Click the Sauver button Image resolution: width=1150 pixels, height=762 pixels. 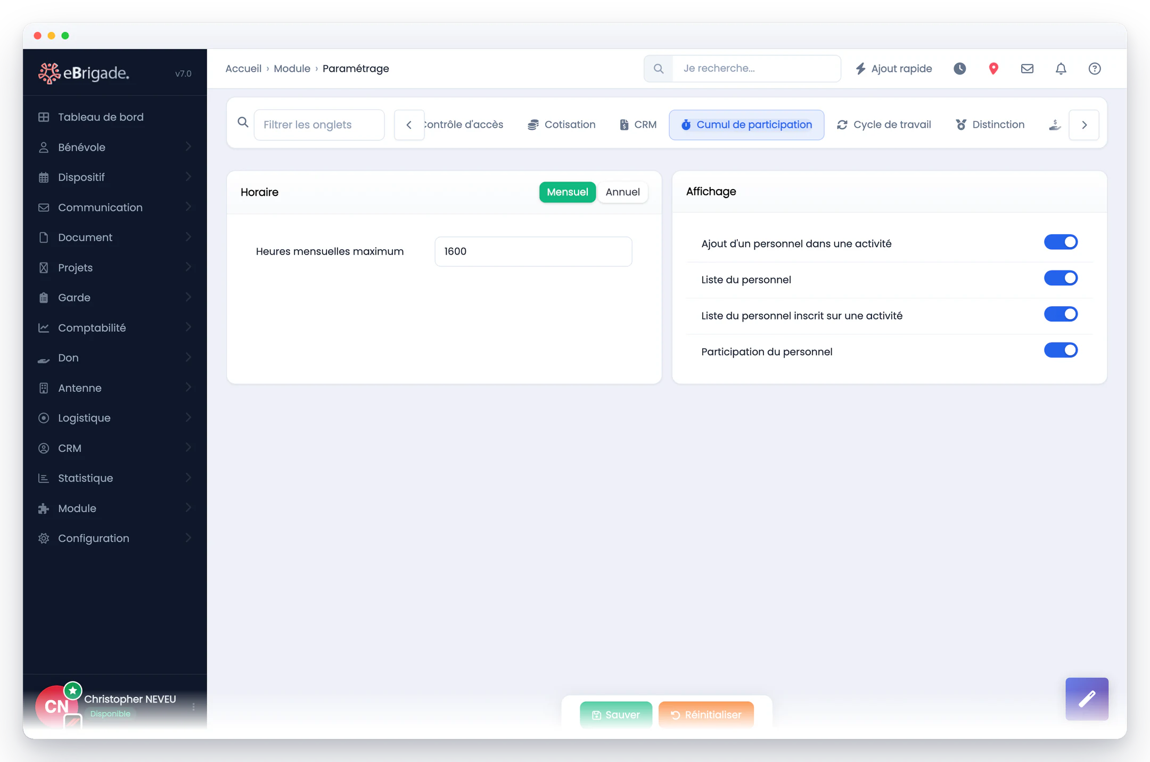click(x=616, y=715)
